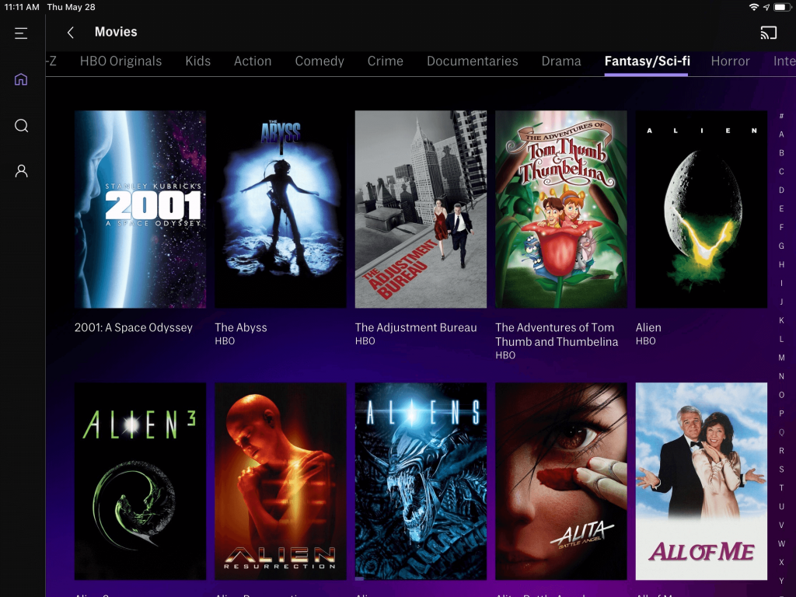Select the Kids tab

(x=198, y=61)
